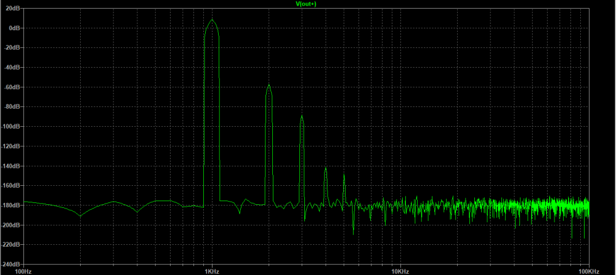Click the -160dB axis label

tap(11, 186)
